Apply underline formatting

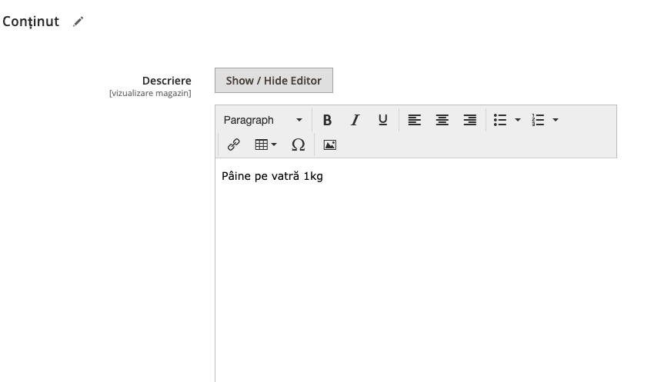382,120
